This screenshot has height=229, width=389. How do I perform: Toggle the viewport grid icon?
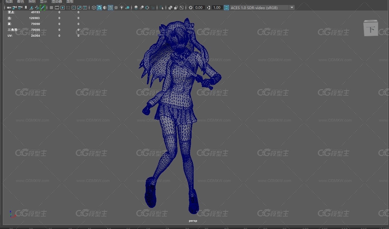(51, 8)
